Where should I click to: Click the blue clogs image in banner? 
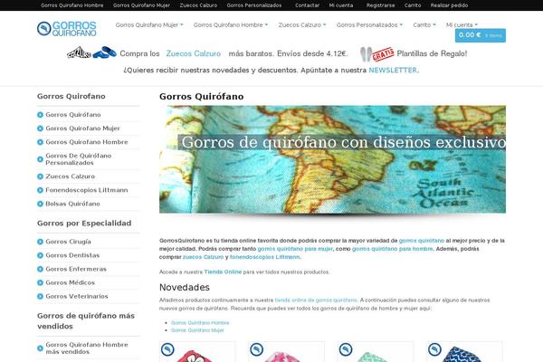(105, 52)
